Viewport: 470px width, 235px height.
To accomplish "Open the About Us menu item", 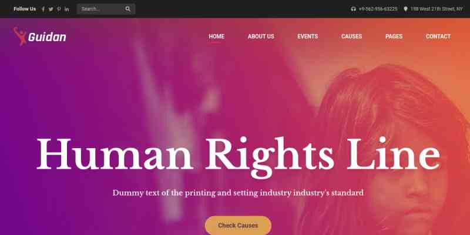I will (261, 36).
